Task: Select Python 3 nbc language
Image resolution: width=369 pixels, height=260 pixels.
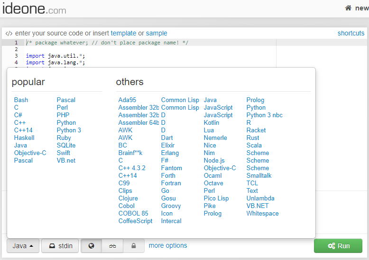Action: [x=265, y=115]
